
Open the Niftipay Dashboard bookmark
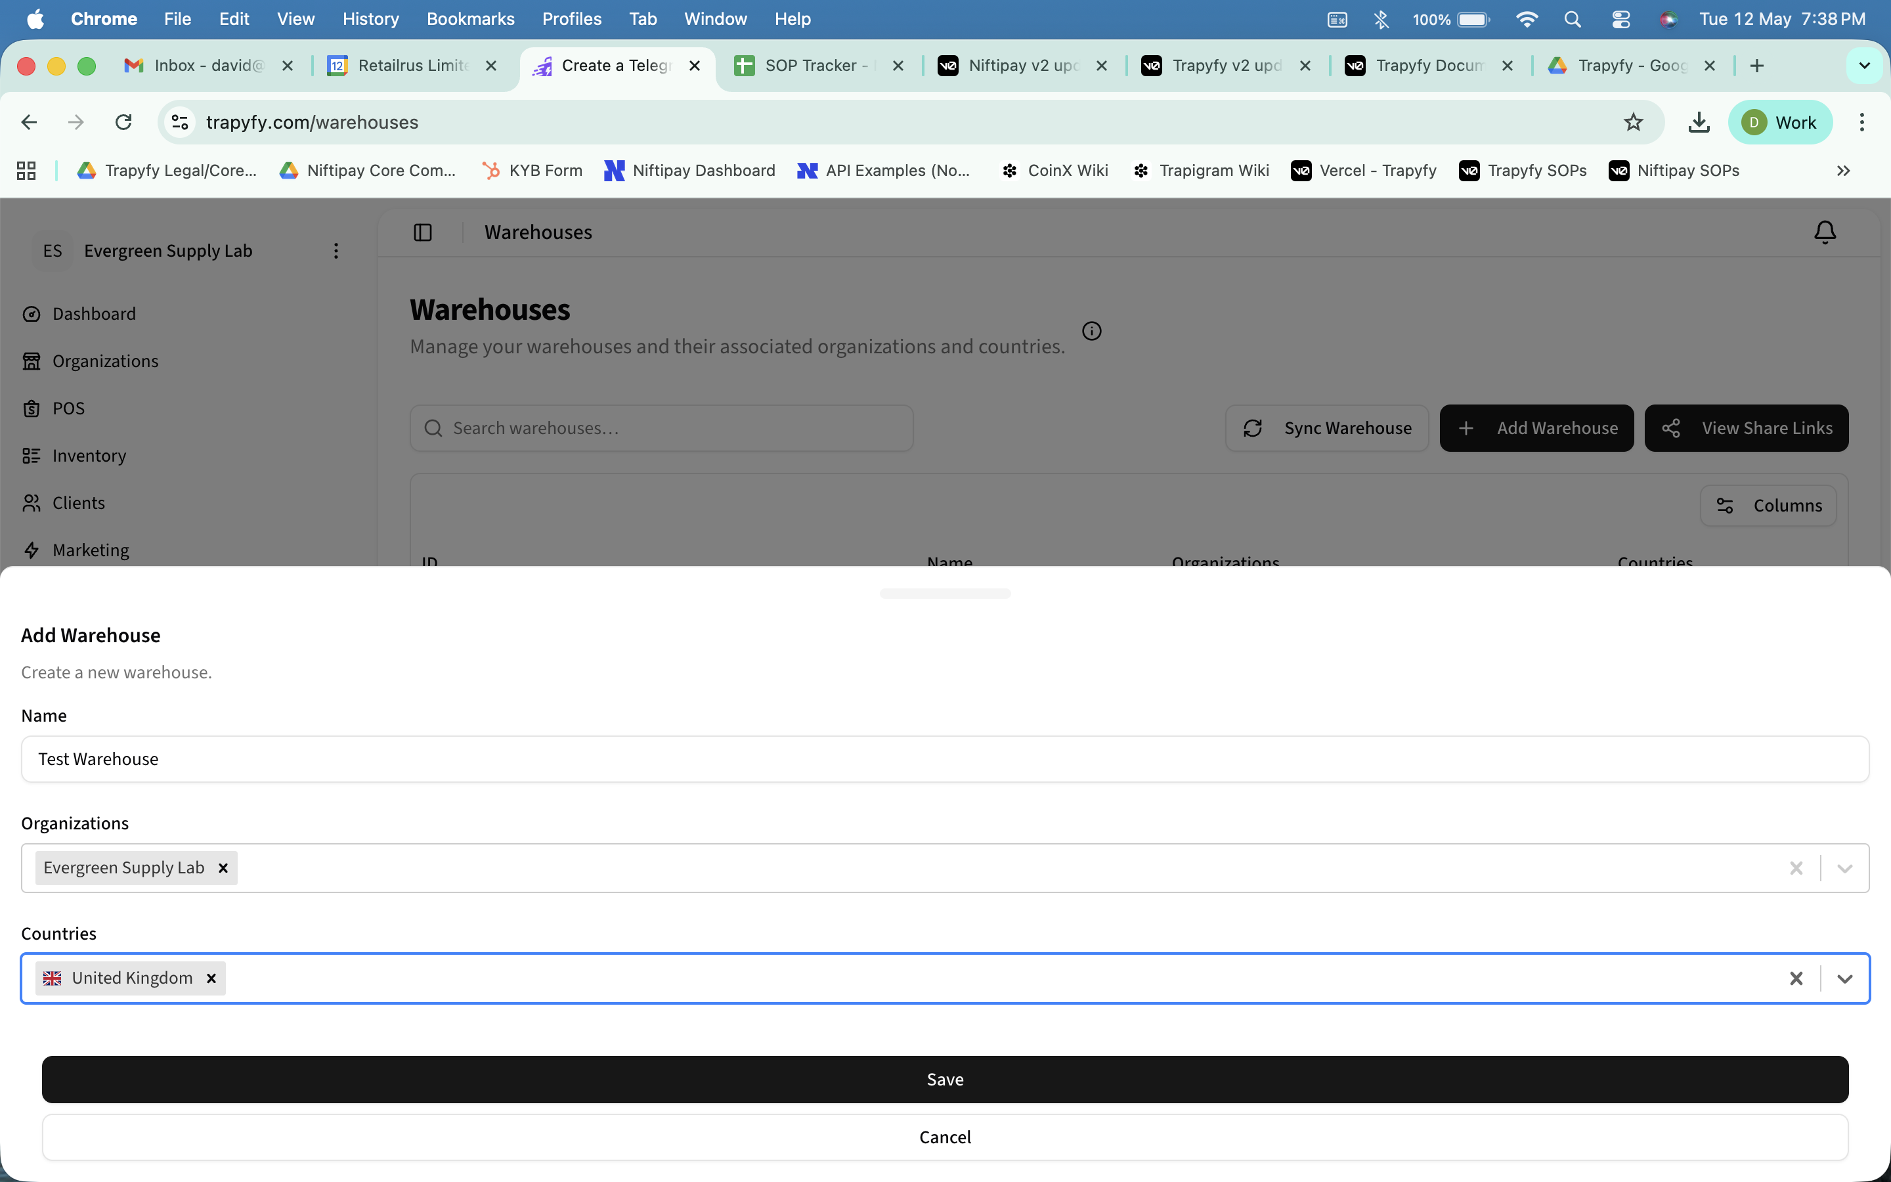coord(690,171)
